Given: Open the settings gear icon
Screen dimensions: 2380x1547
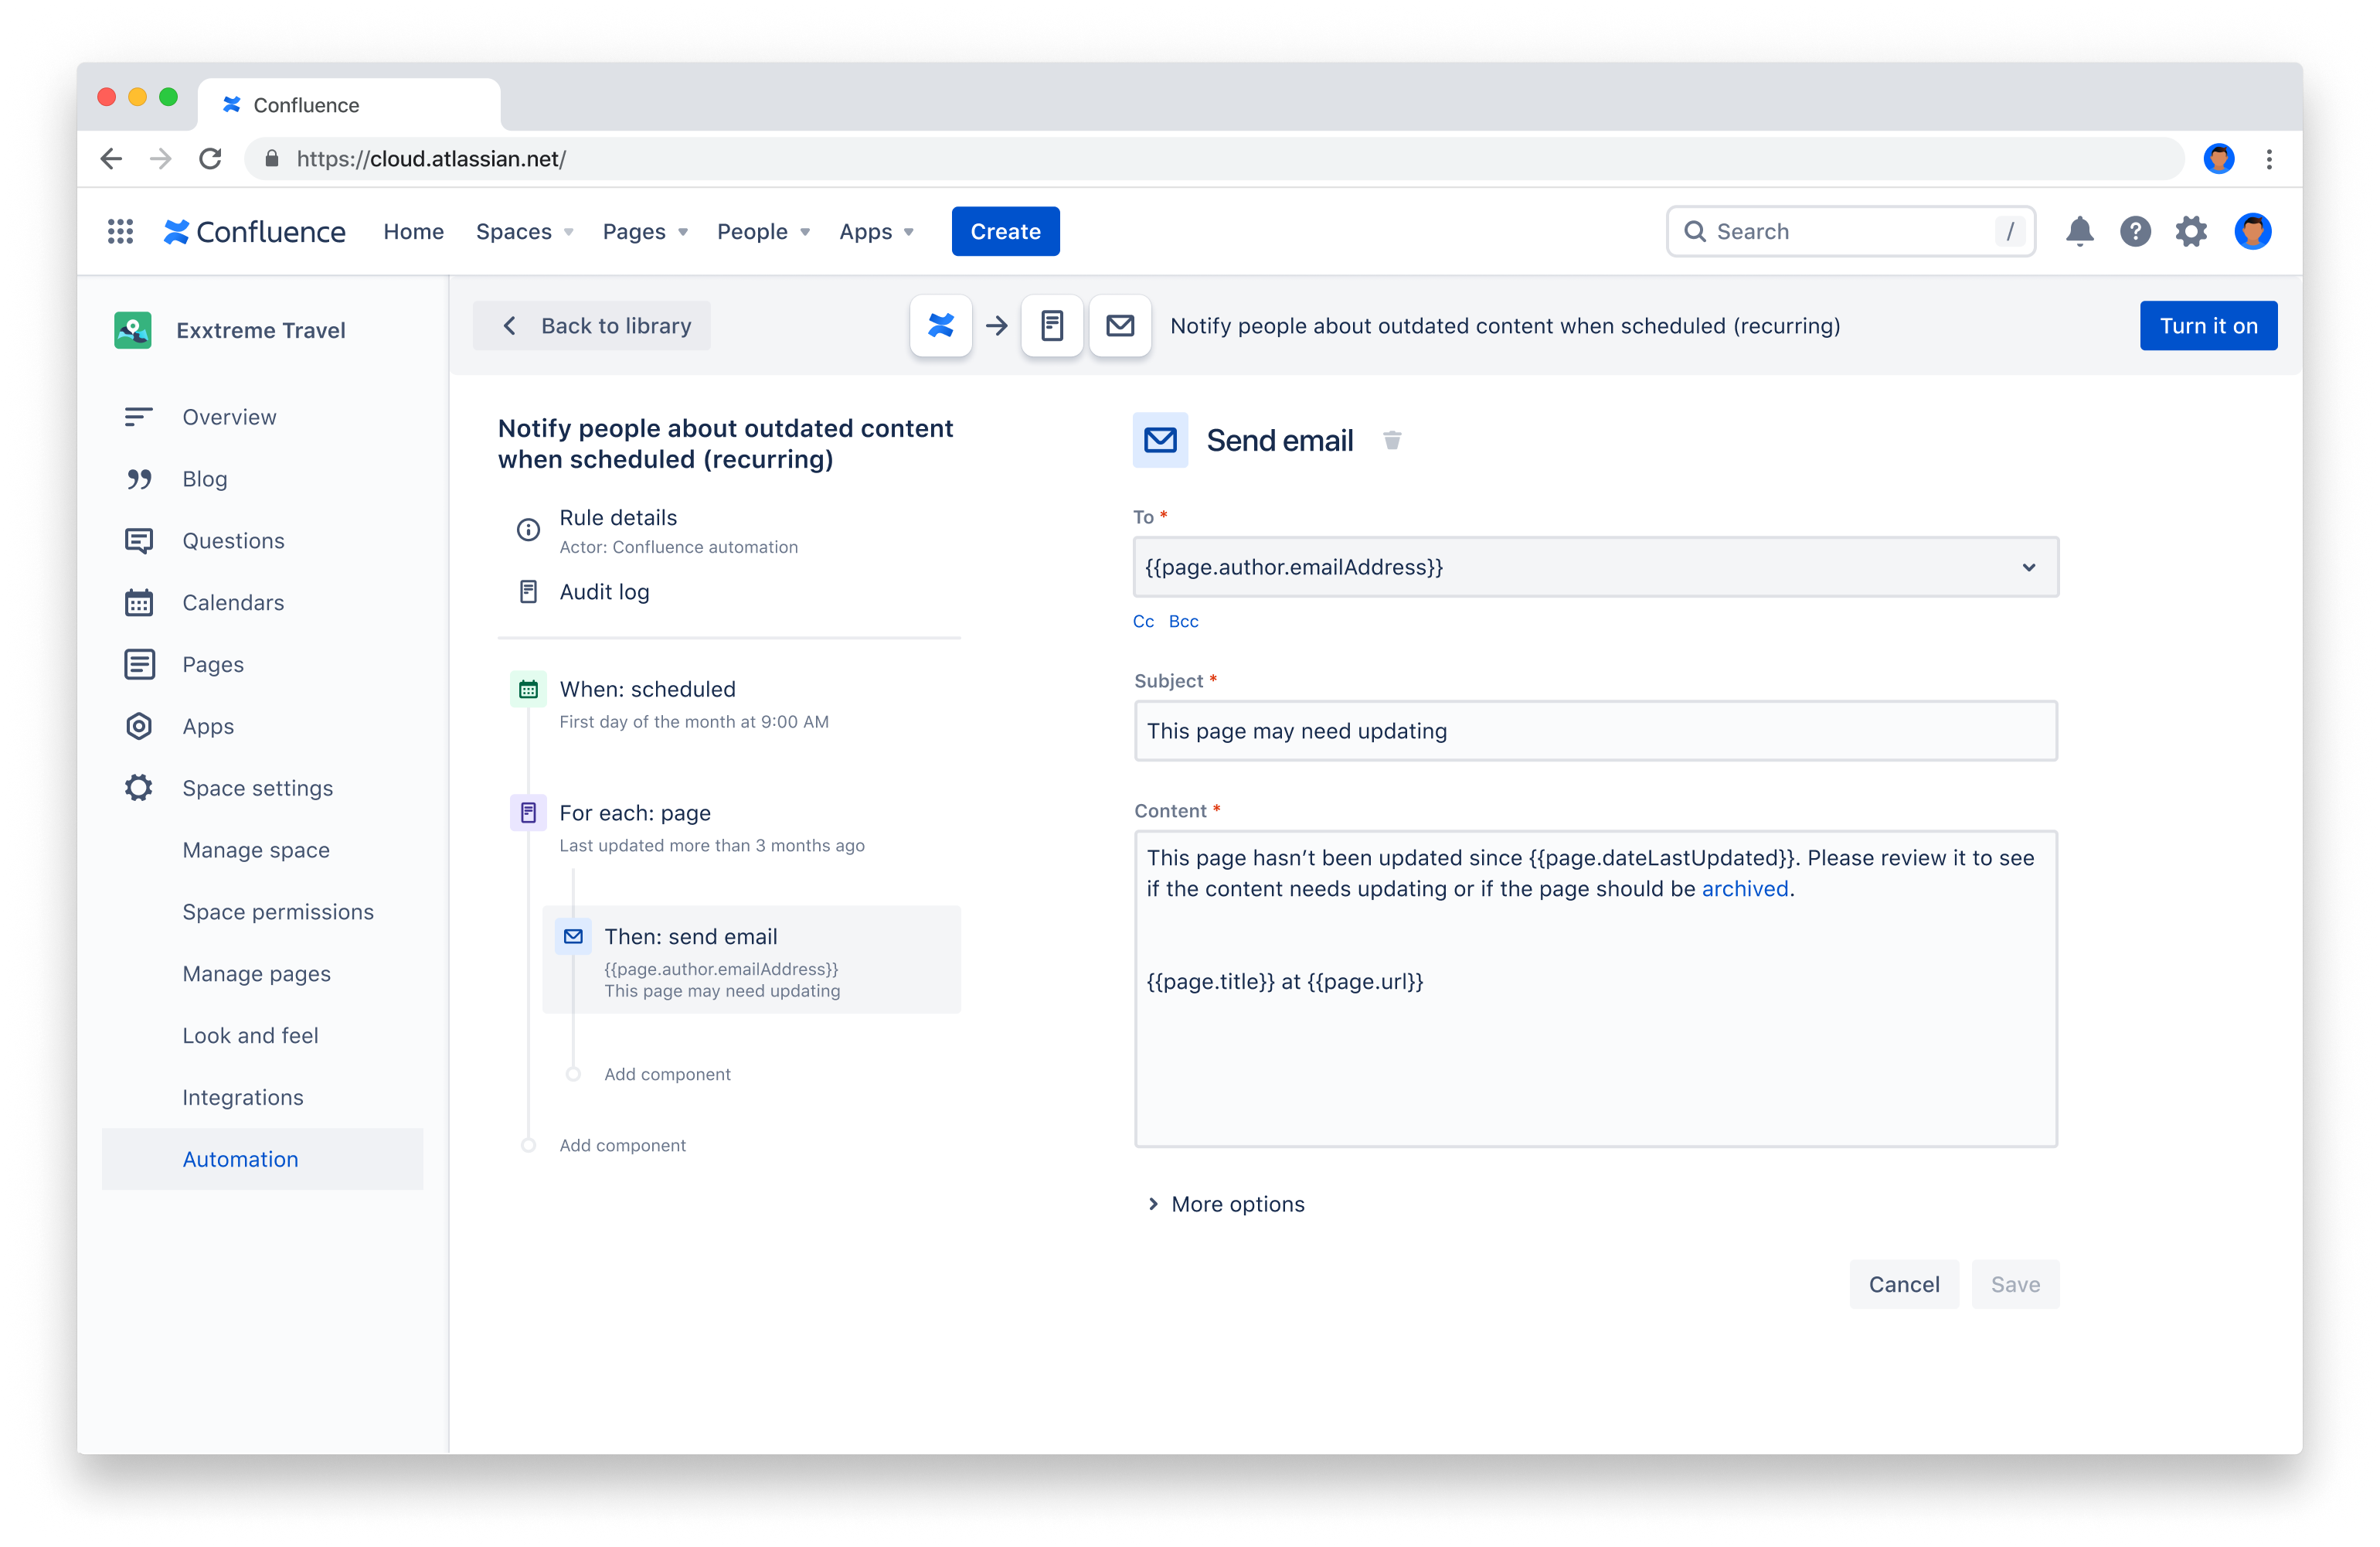Looking at the screenshot, I should coord(2191,231).
